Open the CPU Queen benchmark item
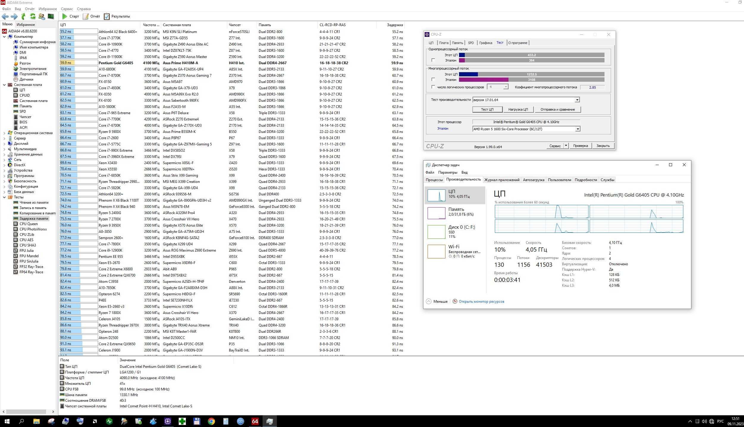 pyautogui.click(x=29, y=224)
